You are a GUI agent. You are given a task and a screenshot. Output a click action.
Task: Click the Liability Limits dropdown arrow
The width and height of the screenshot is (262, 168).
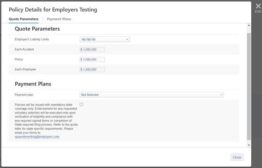(127, 40)
